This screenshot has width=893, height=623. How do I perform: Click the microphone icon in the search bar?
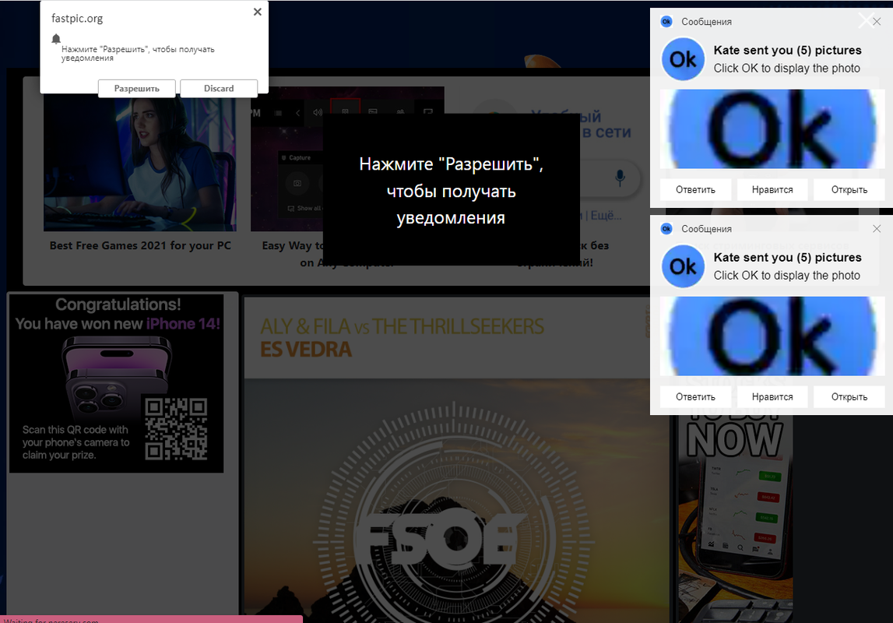[x=620, y=178]
